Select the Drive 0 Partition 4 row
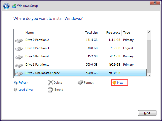The width and height of the screenshot is (162, 121). pyautogui.click(x=80, y=56)
